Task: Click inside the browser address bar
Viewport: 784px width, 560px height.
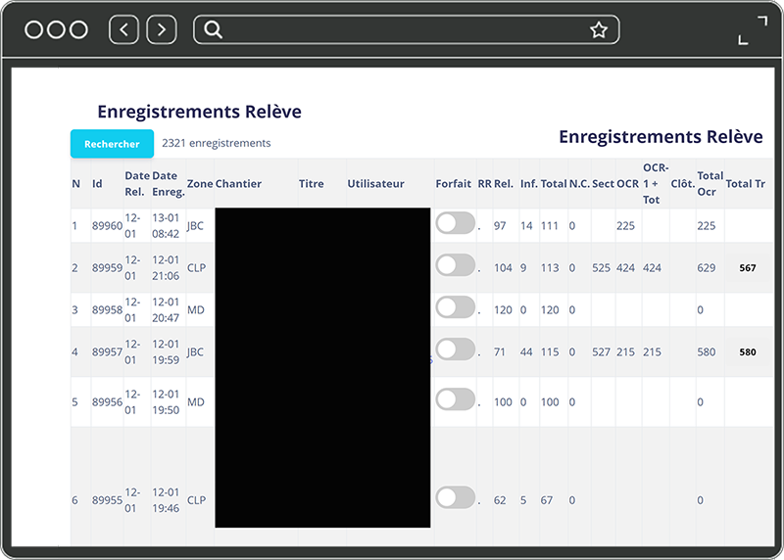Action: 406,30
